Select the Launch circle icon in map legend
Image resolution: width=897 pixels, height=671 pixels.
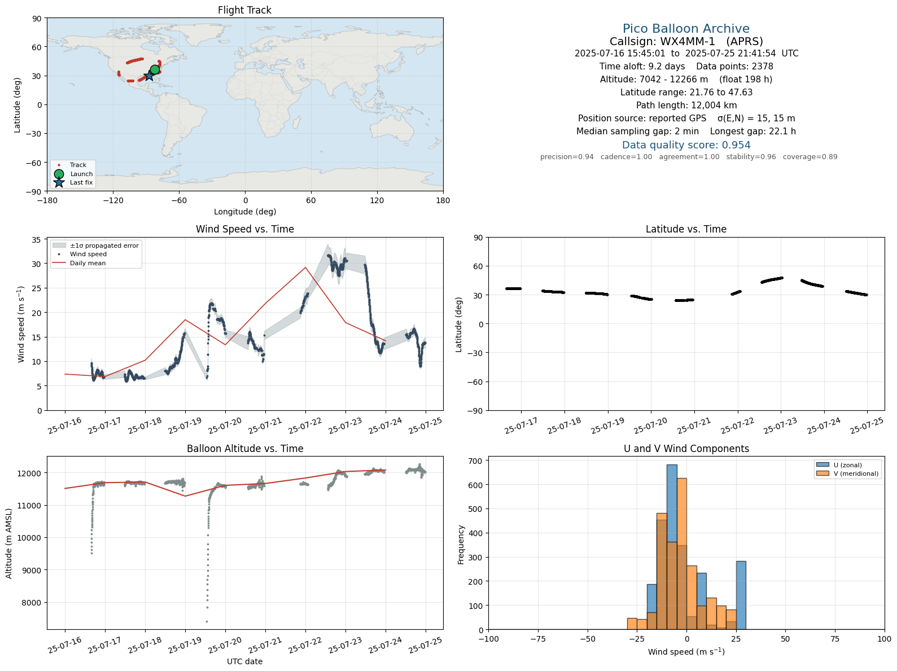tap(59, 174)
